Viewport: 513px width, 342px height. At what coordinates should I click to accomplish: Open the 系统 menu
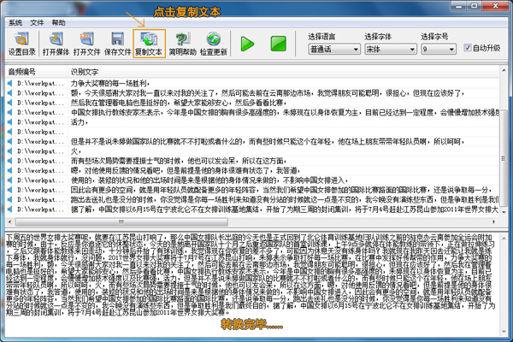pos(15,22)
